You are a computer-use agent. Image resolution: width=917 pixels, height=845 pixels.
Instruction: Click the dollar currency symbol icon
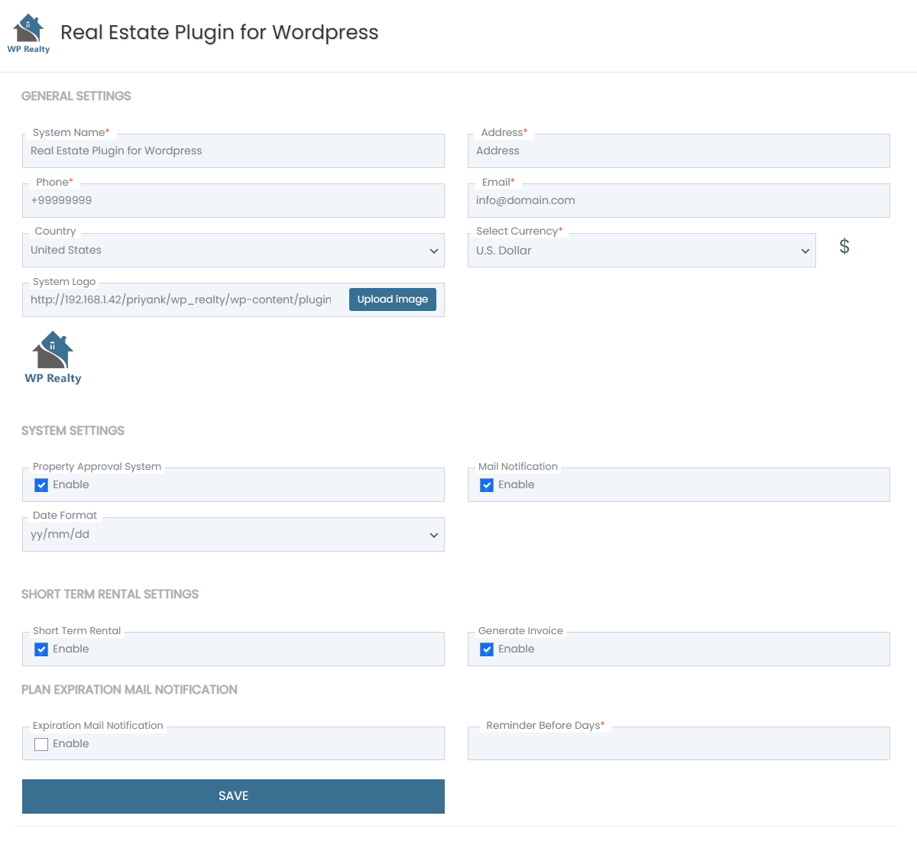pos(844,246)
